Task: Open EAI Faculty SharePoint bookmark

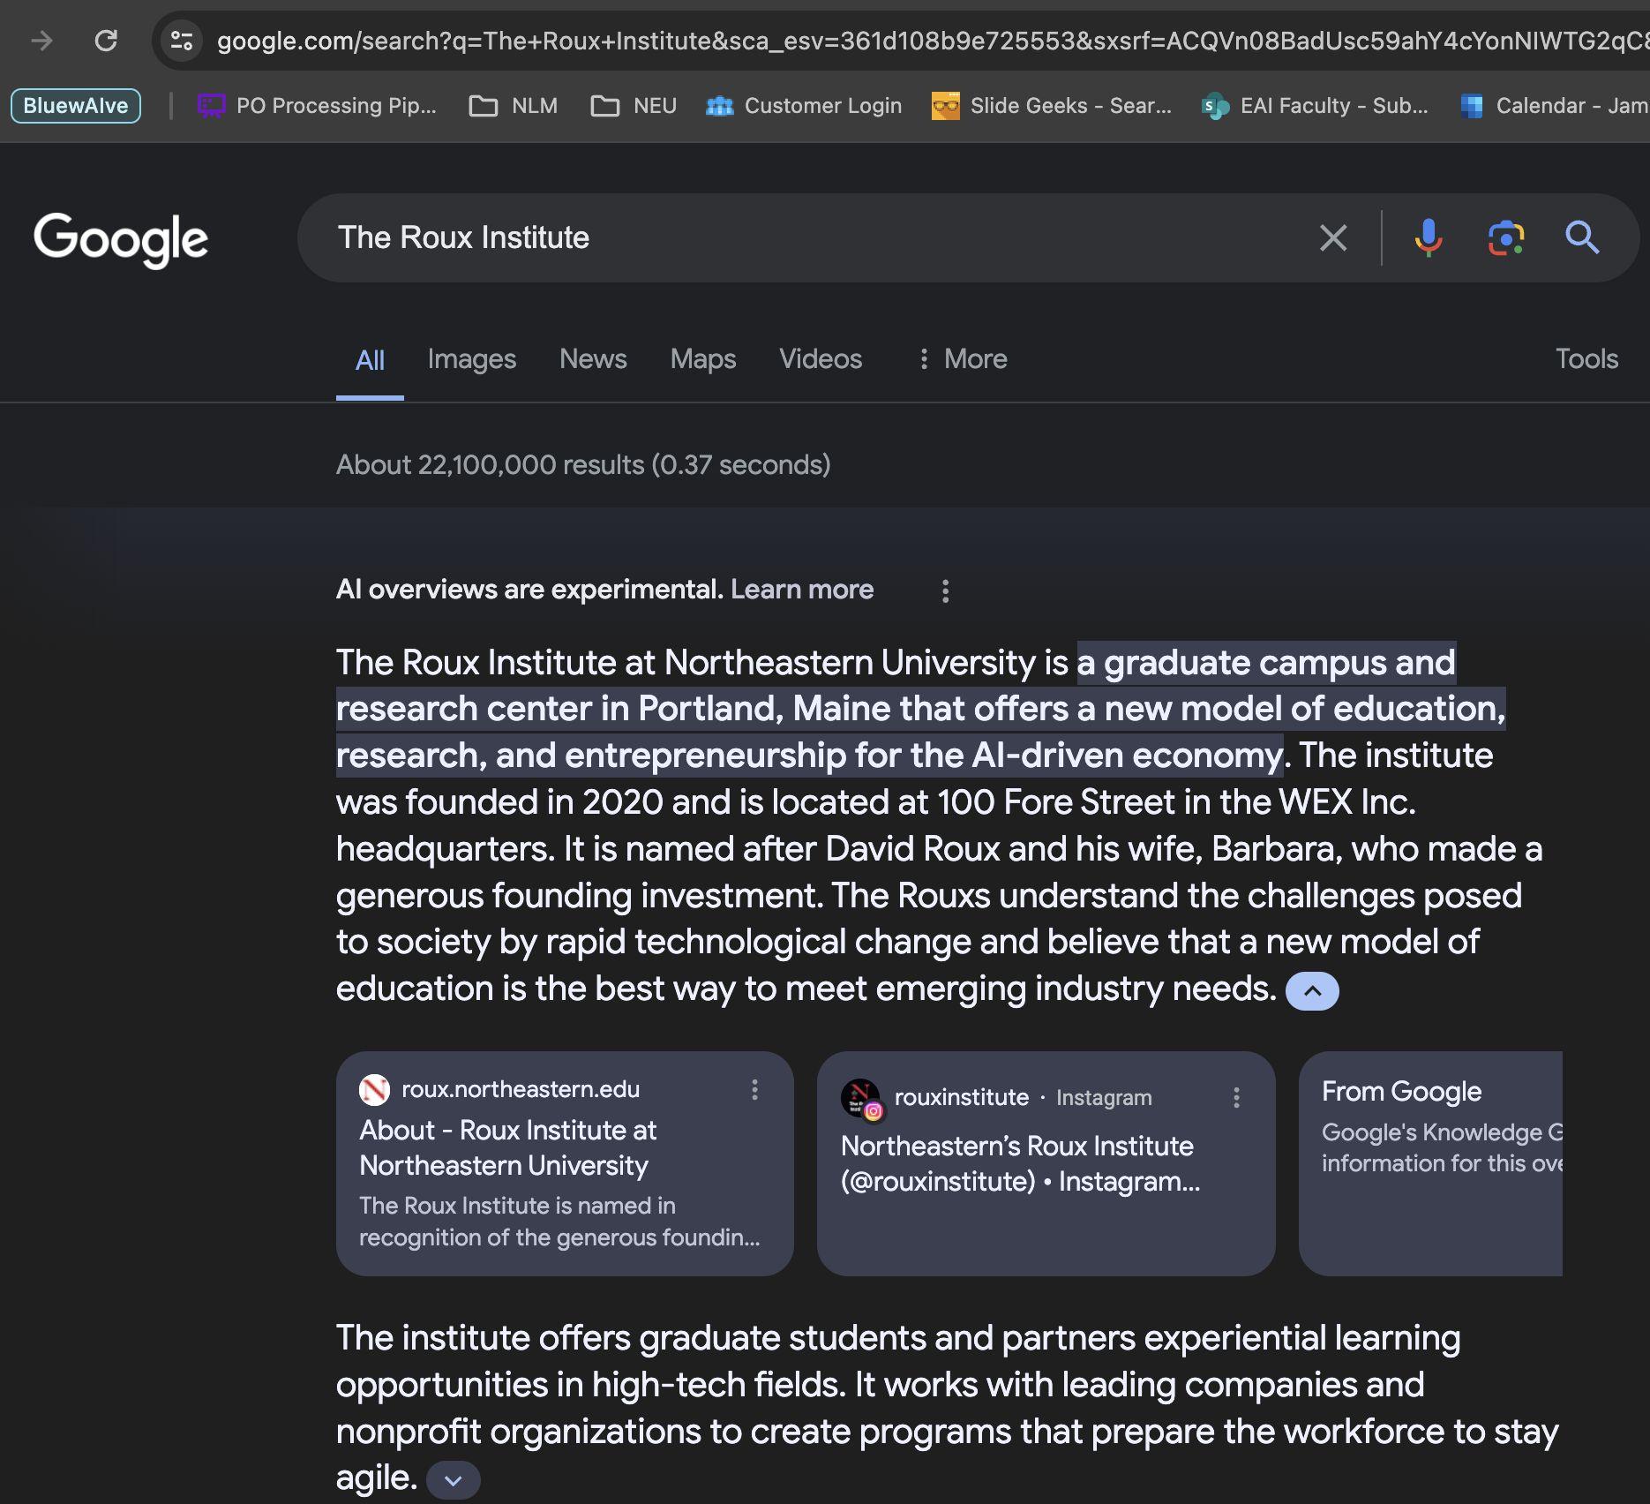Action: [x=1315, y=106]
